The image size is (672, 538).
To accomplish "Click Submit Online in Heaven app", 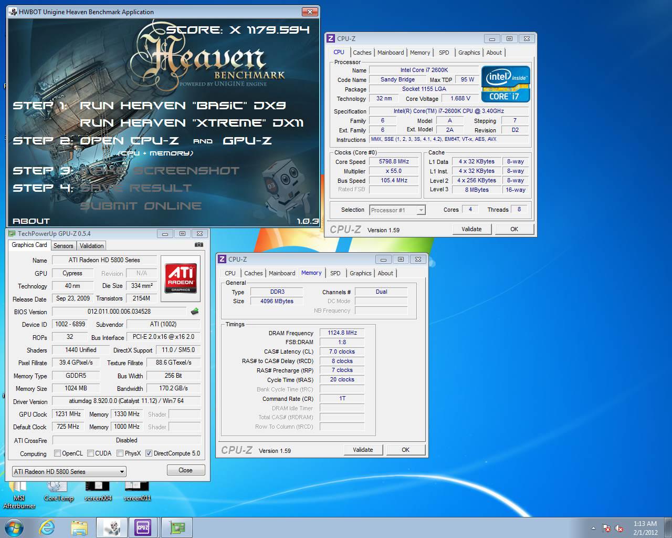I will (141, 206).
